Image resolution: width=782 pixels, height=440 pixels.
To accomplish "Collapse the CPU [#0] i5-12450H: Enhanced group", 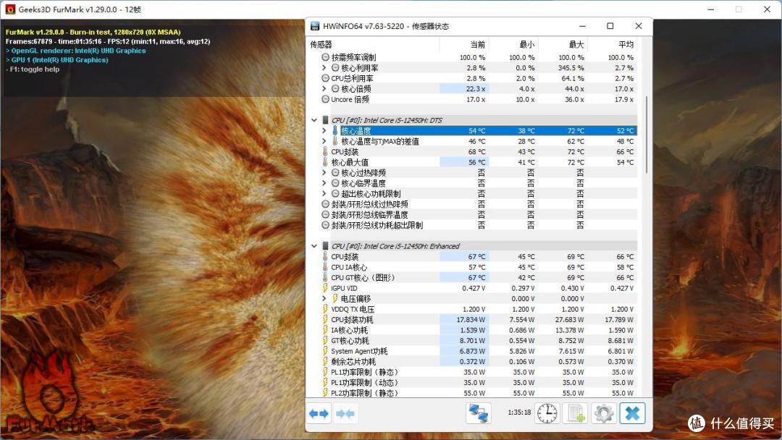I will (x=314, y=246).
